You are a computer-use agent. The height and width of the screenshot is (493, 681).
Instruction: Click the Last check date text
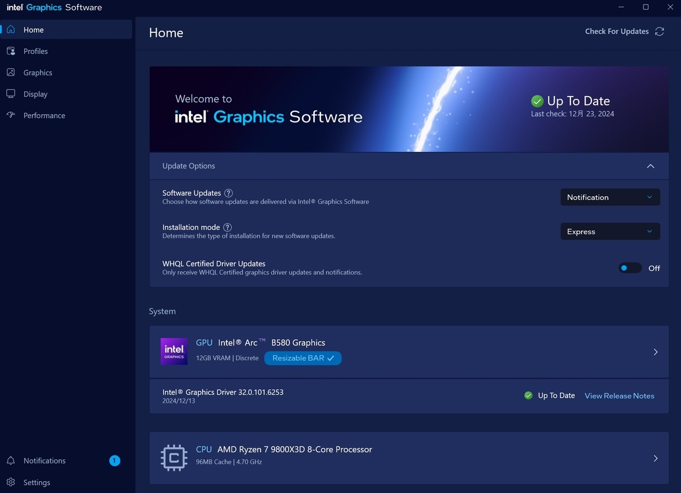(x=573, y=113)
